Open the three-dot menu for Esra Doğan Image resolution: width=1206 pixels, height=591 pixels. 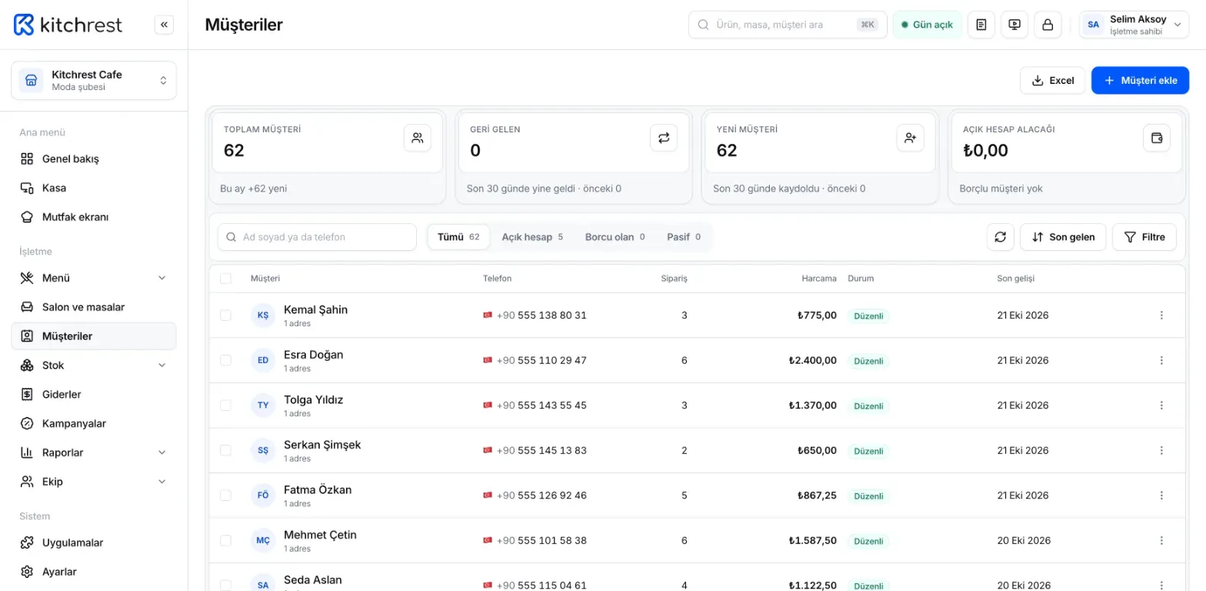point(1161,360)
